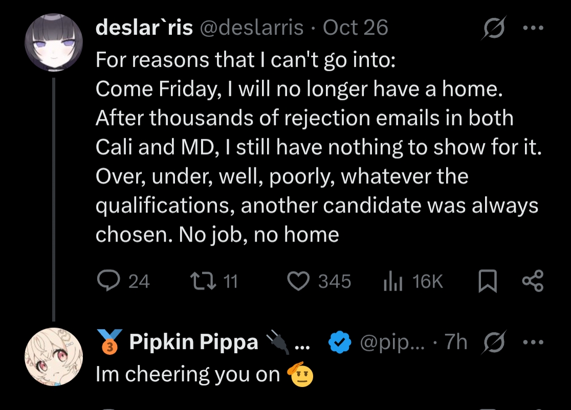Open more options on deslar`ris post

(533, 28)
